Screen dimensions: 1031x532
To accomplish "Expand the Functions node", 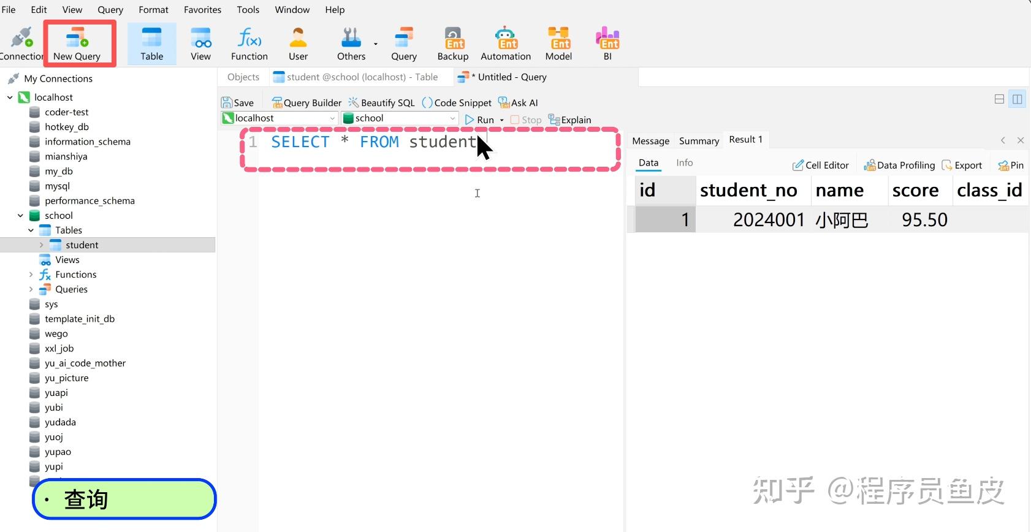I will point(31,275).
